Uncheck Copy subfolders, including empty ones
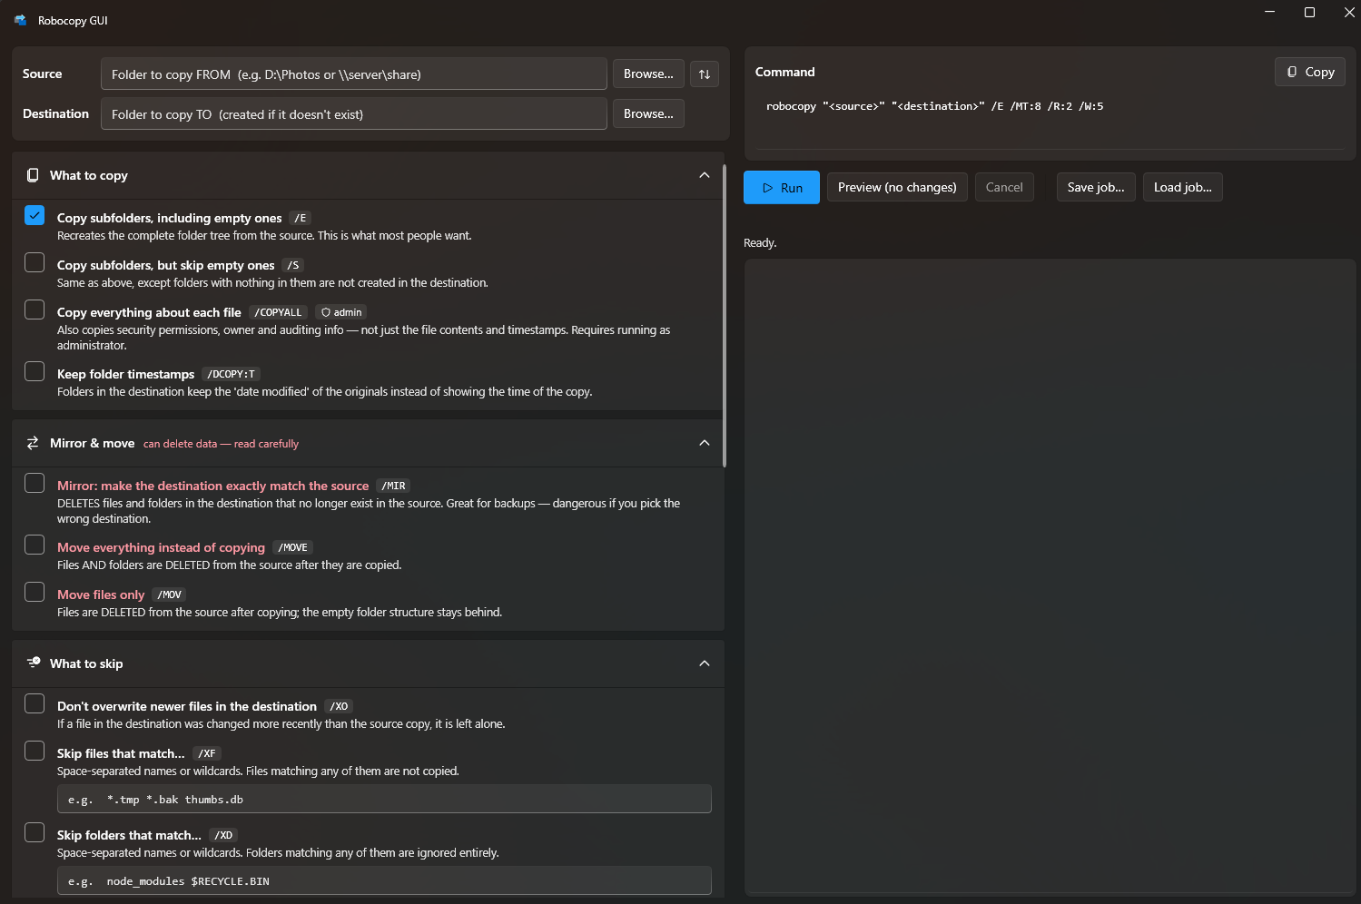This screenshot has height=904, width=1361. point(35,215)
